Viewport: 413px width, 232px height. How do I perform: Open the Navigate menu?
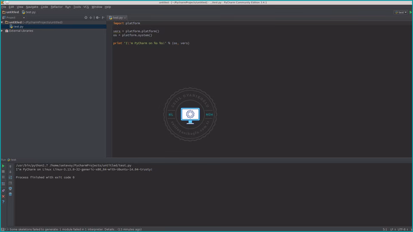(x=32, y=7)
